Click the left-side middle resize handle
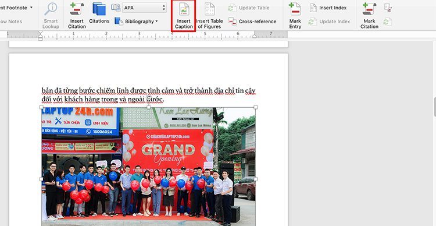The width and height of the screenshot is (436, 226). tap(41, 179)
